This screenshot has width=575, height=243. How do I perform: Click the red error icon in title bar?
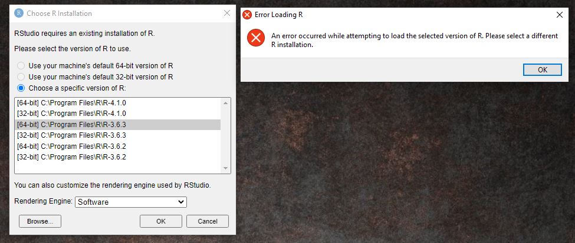pos(247,15)
